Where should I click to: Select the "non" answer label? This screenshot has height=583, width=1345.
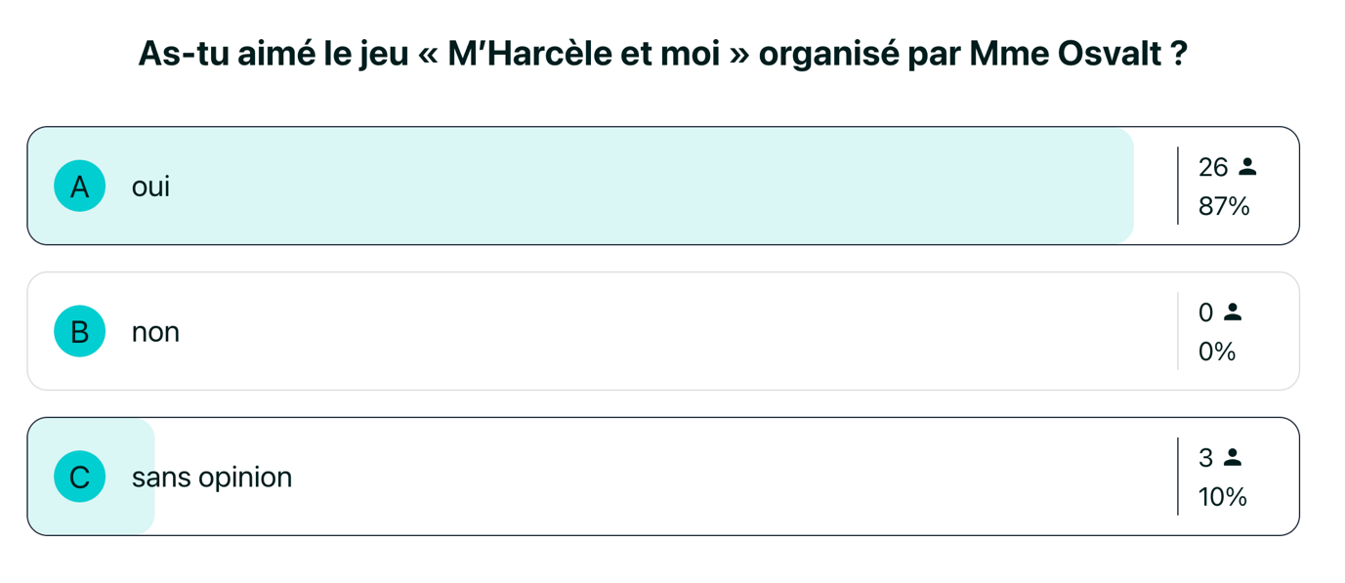pyautogui.click(x=155, y=332)
